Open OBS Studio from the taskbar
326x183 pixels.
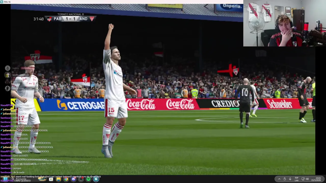pos(81,179)
